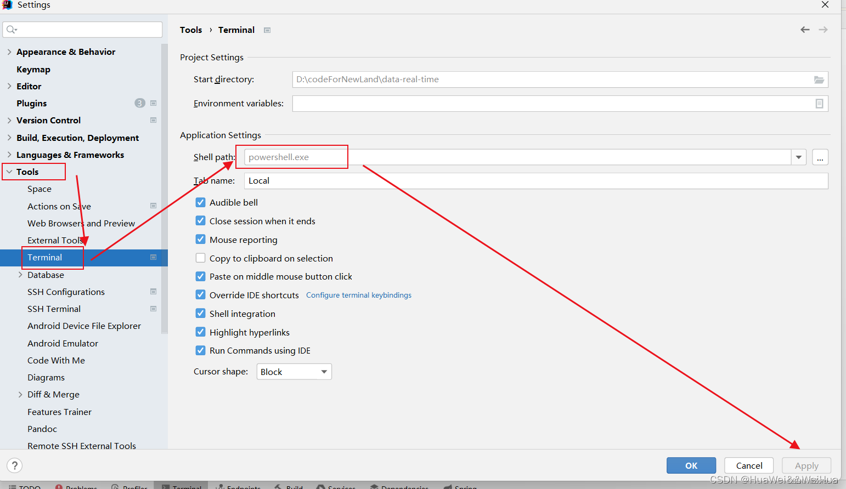This screenshot has height=489, width=846.
Task: Click the folder icon beside Start directory
Action: tap(820, 79)
